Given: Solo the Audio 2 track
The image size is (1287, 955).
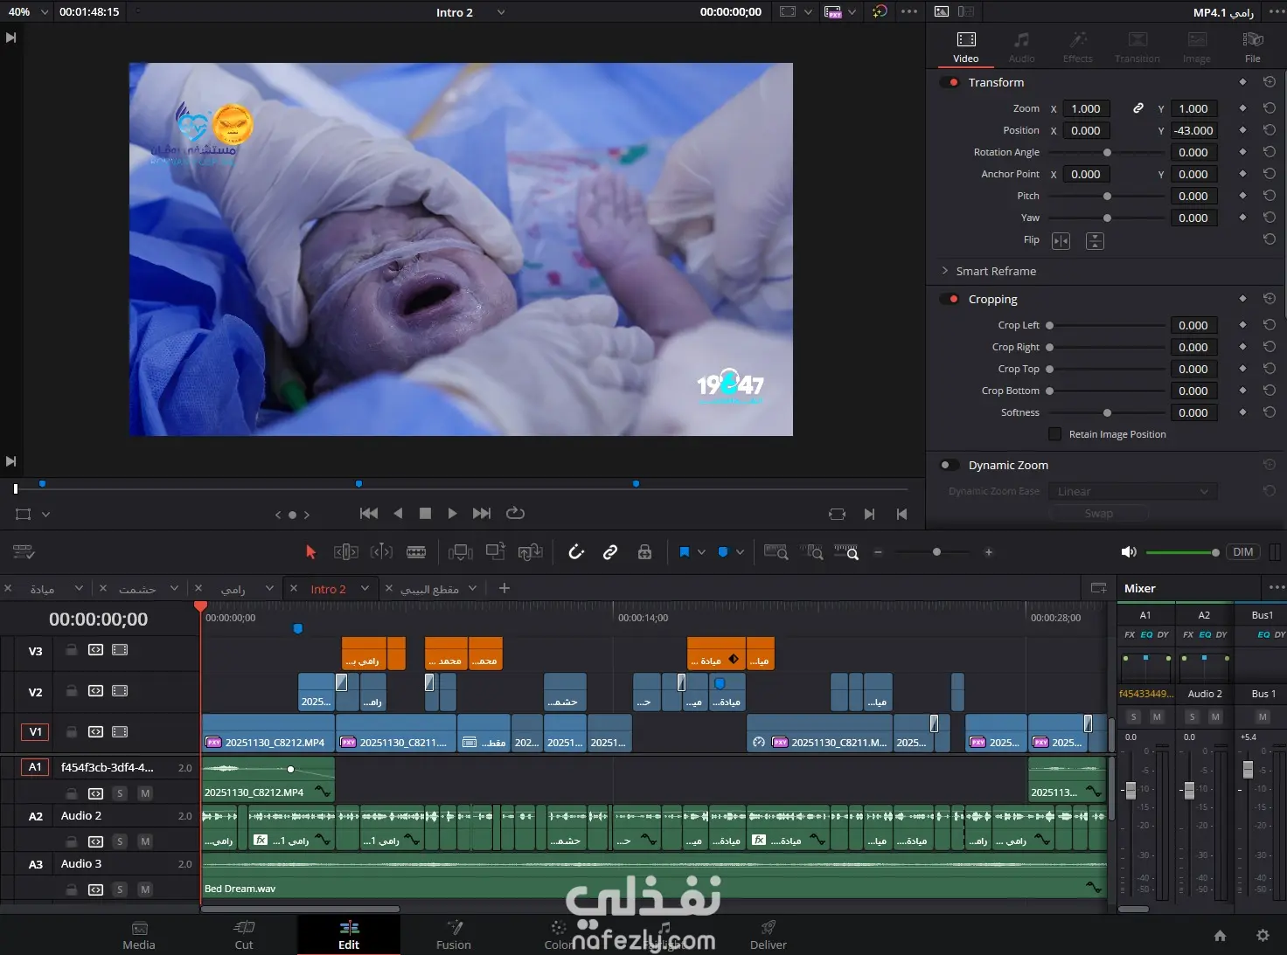Looking at the screenshot, I should pyautogui.click(x=120, y=841).
